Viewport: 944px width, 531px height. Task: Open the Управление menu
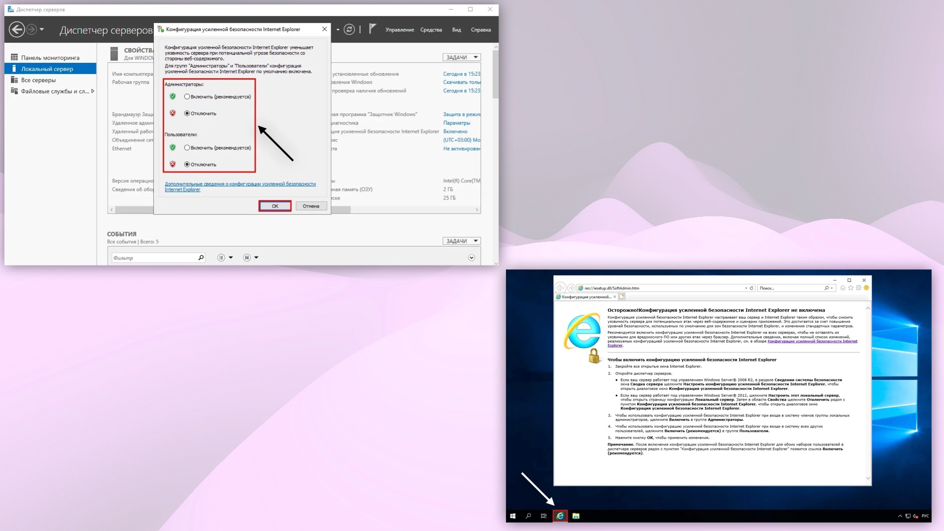point(399,30)
